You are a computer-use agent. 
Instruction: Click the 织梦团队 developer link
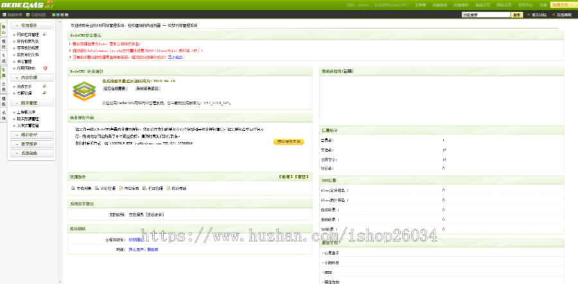(x=136, y=240)
